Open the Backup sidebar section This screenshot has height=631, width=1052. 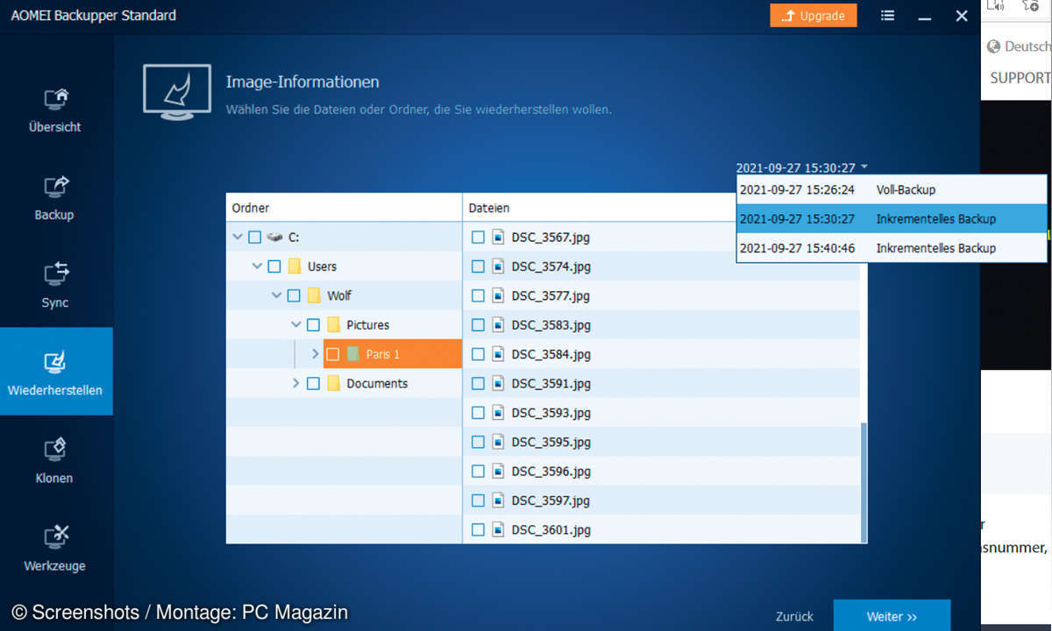[x=55, y=197]
